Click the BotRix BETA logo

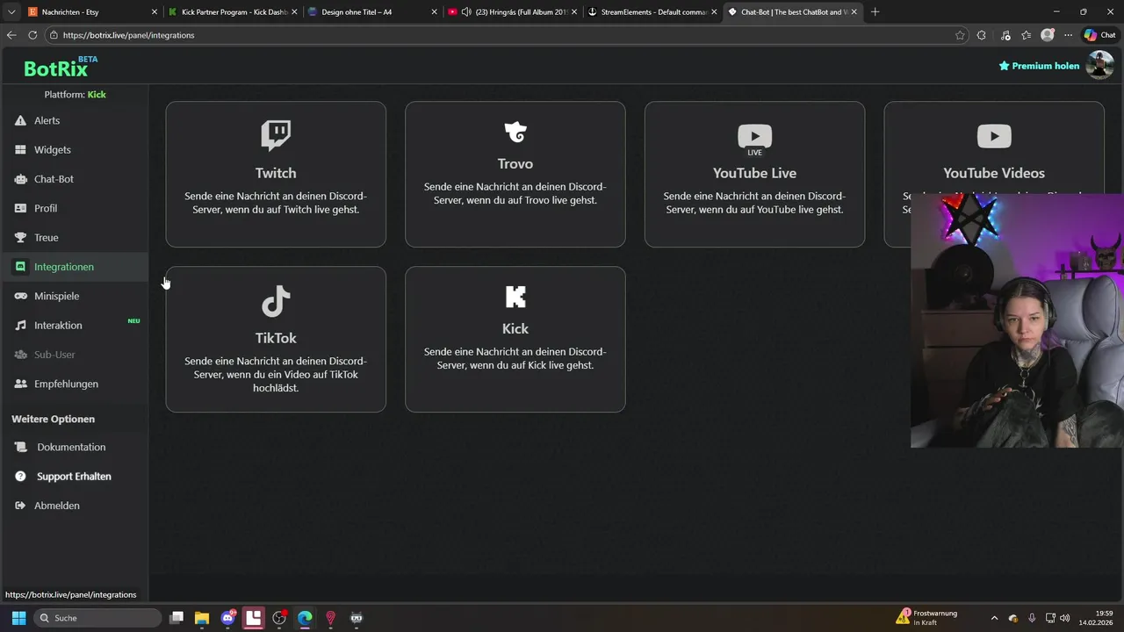(x=61, y=67)
